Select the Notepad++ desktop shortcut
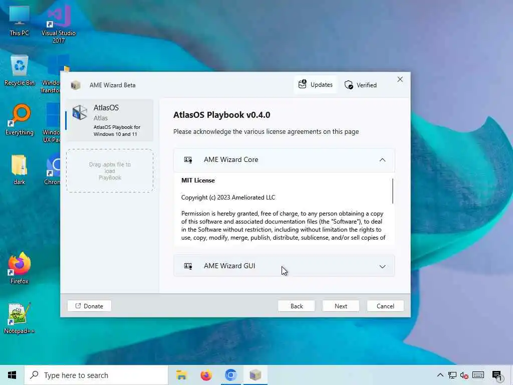This screenshot has width=513, height=385. click(20, 318)
